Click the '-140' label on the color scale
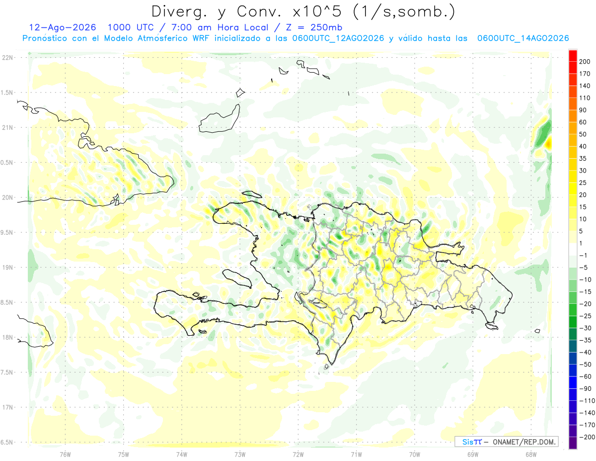 click(588, 412)
